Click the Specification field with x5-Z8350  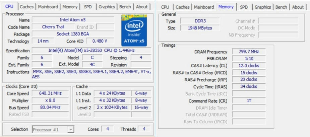(91, 50)
